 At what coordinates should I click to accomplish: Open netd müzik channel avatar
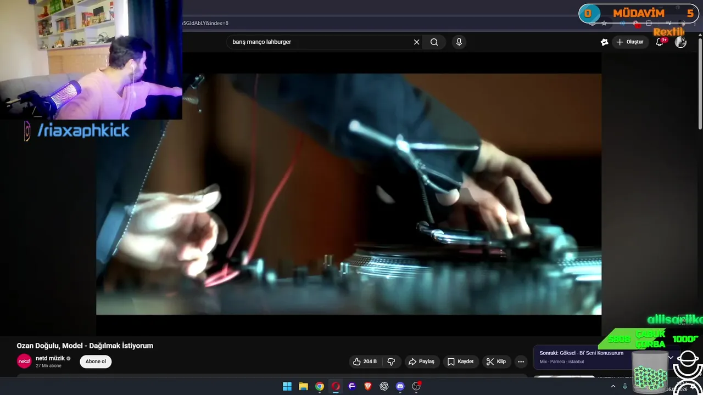[24, 361]
